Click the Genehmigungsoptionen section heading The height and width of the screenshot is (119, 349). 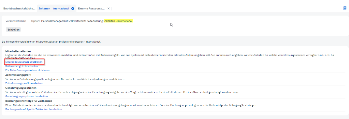(x=21, y=88)
